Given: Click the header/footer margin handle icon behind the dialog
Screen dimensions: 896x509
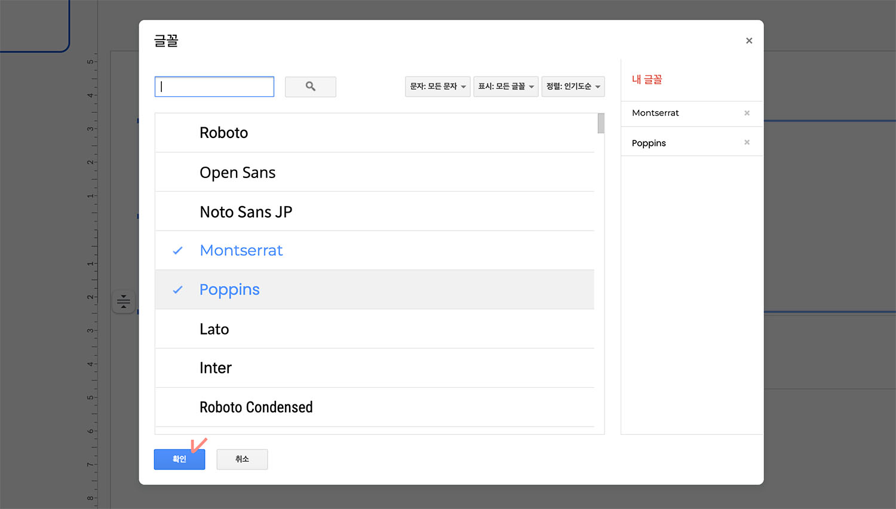Looking at the screenshot, I should [124, 302].
